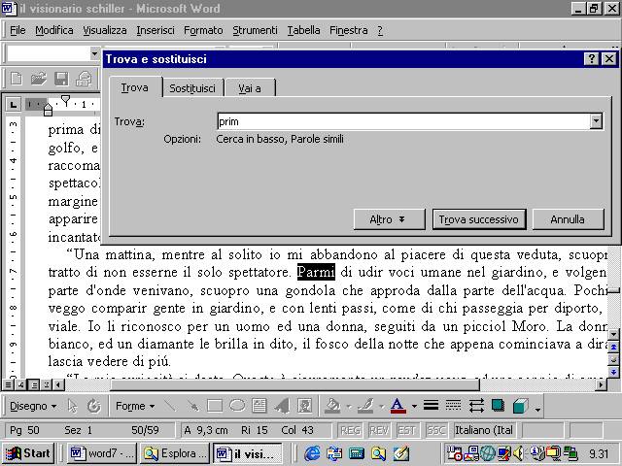Click the Print toolbar icon

pos(84,79)
